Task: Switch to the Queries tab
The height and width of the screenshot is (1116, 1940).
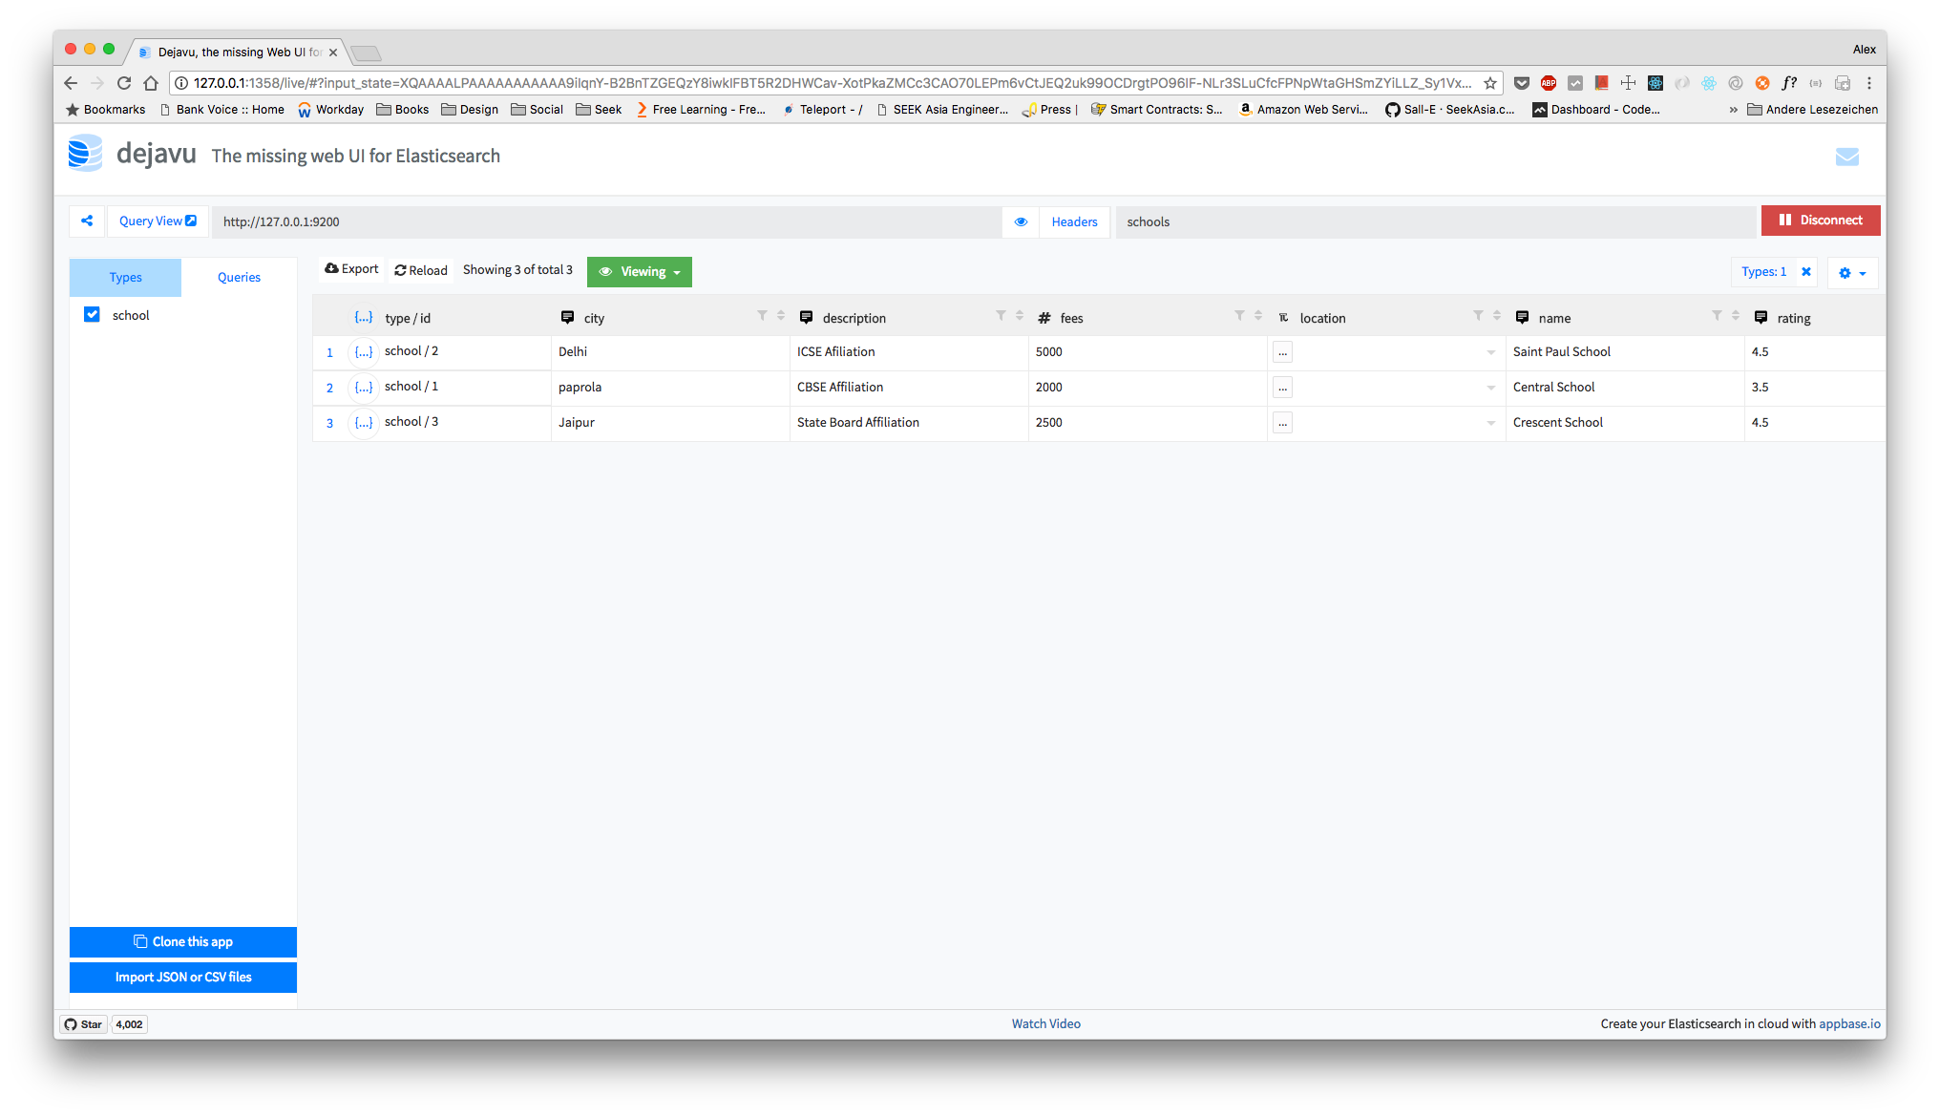Action: pos(239,278)
